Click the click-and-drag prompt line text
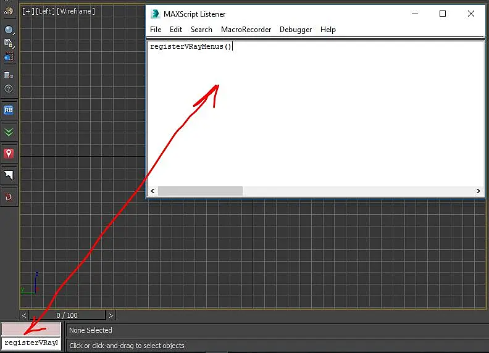489x353 pixels. click(x=127, y=346)
